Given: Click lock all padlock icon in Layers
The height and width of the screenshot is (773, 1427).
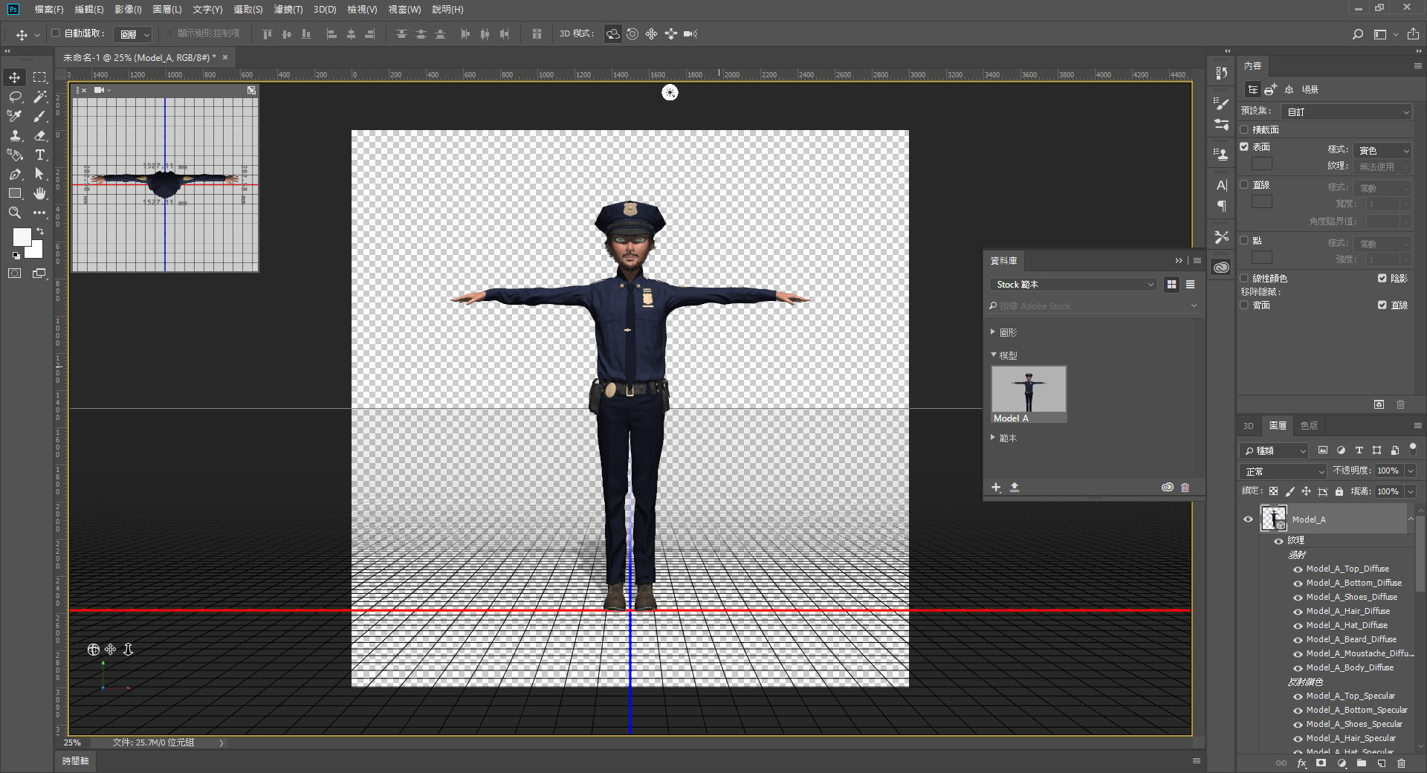Looking at the screenshot, I should coord(1339,491).
